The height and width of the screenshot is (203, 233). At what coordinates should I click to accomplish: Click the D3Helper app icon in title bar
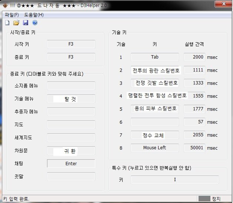pyautogui.click(x=5, y=6)
